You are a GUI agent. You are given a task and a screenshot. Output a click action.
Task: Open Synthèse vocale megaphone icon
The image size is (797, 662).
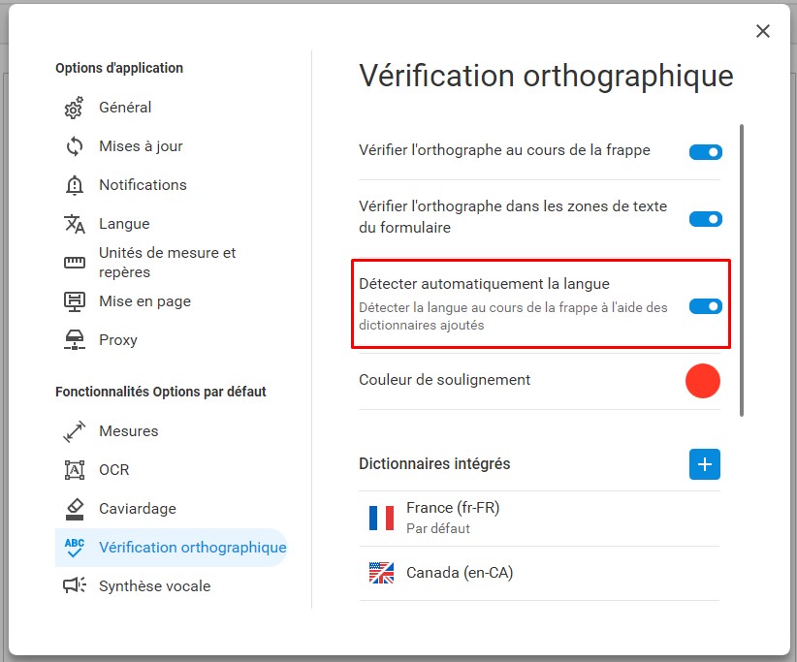pyautogui.click(x=75, y=585)
